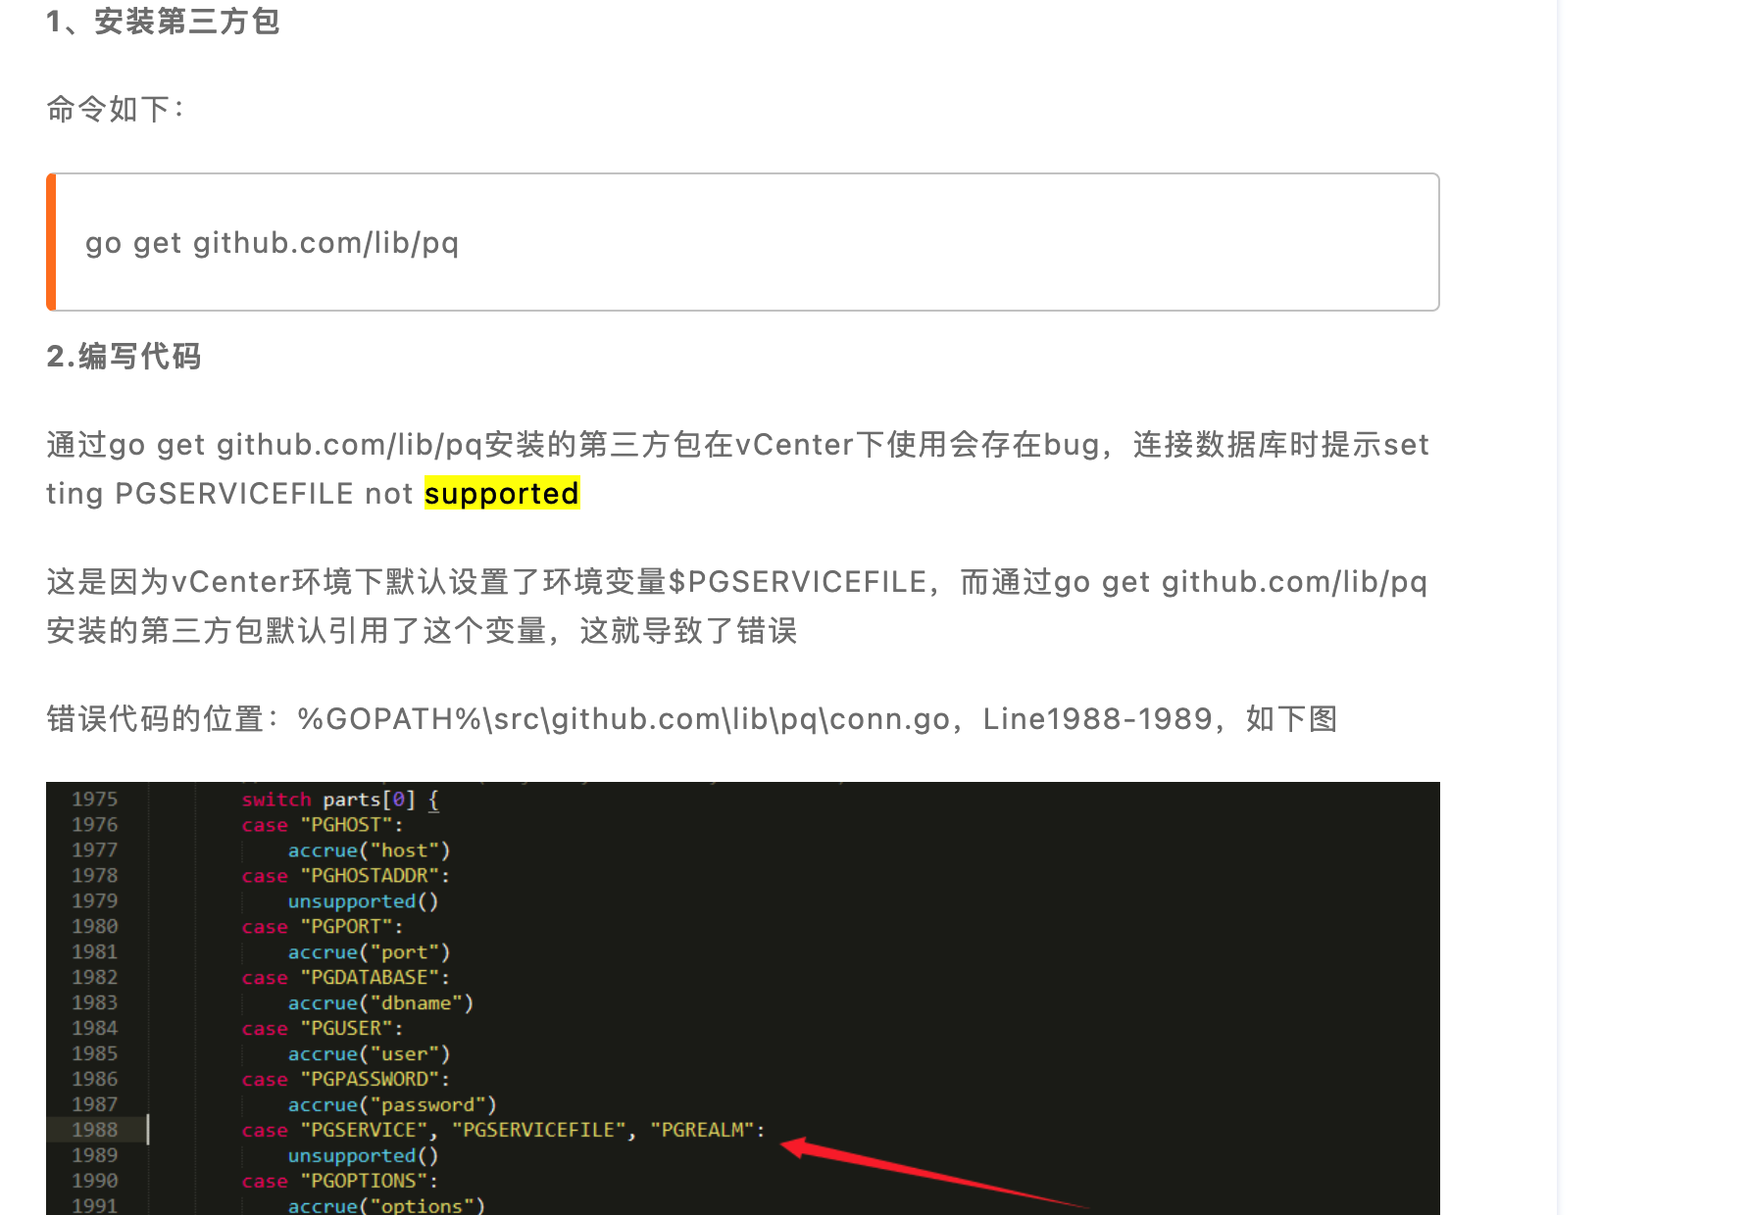Image resolution: width=1749 pixels, height=1215 pixels.
Task: Click the heading 2.编写代码
Action: click(x=124, y=357)
